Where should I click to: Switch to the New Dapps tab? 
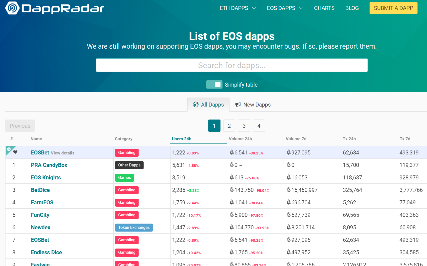click(x=253, y=105)
